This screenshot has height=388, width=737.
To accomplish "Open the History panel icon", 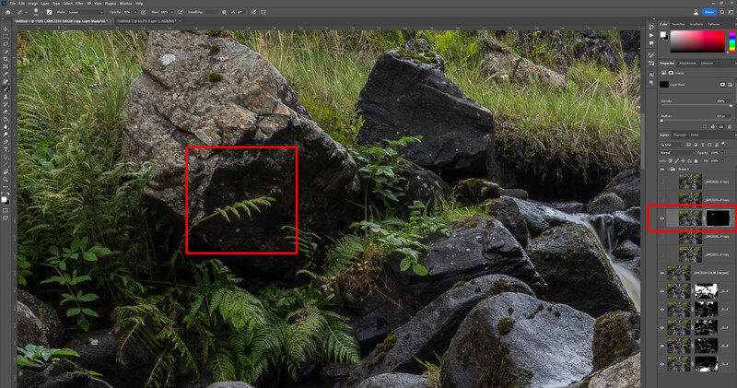I will coord(651,27).
